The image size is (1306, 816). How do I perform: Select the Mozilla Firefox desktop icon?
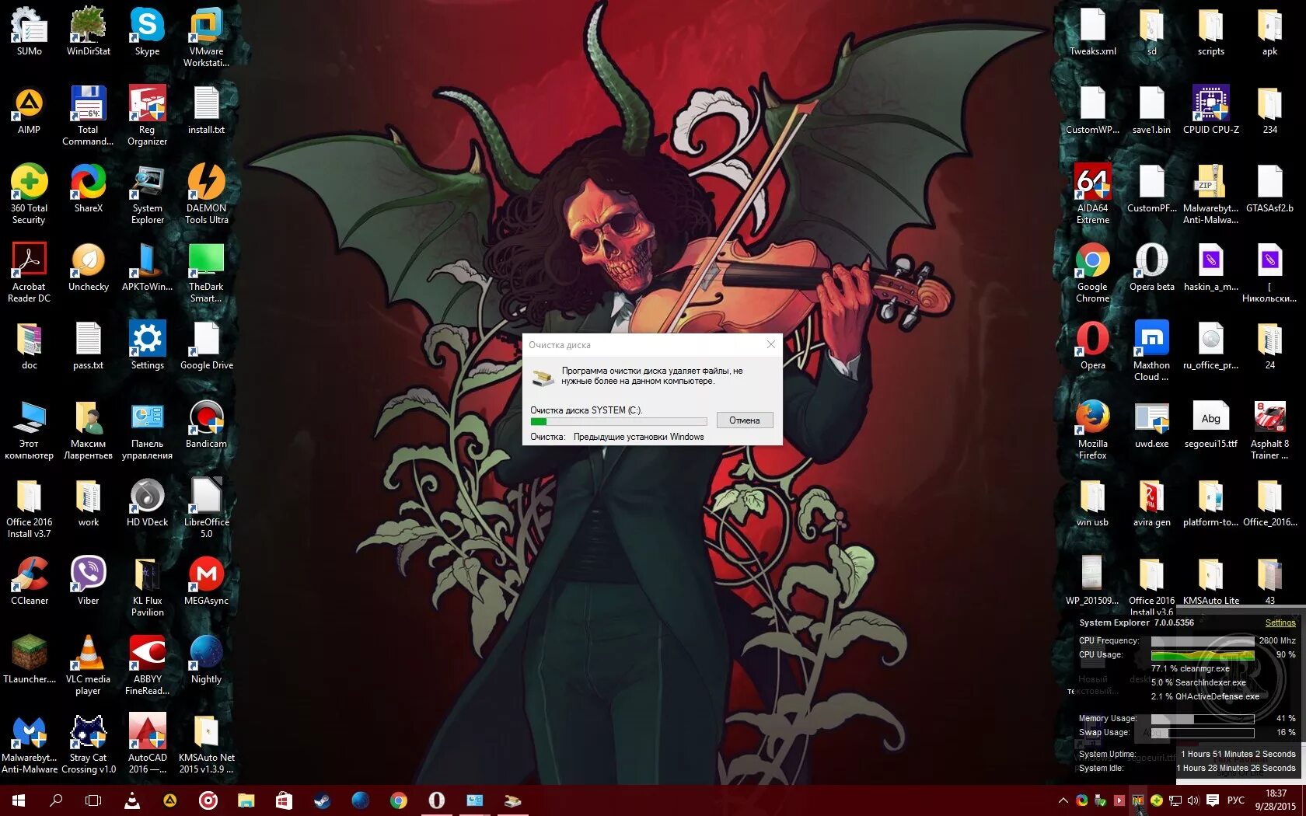coord(1093,430)
